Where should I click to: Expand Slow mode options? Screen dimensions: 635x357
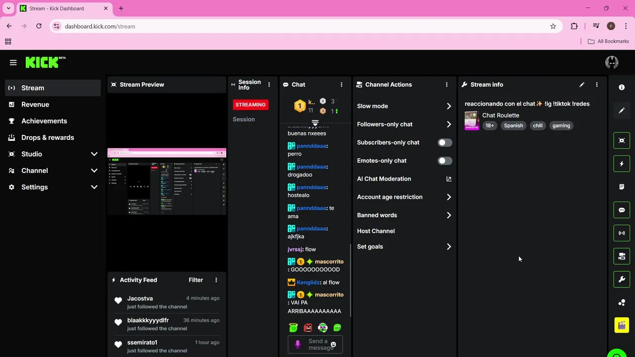point(449,106)
